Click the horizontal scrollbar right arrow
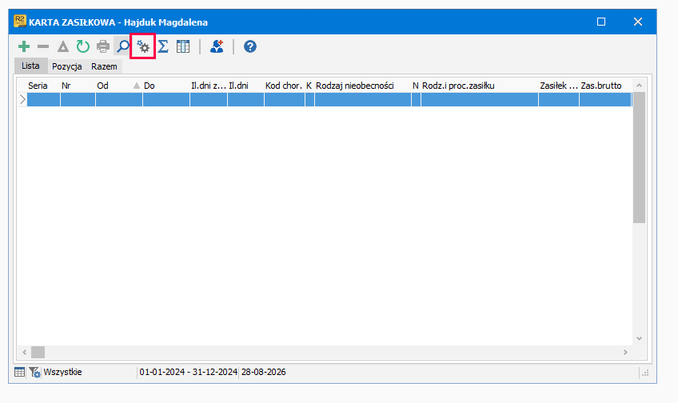Viewport: 678px width, 403px height. click(x=625, y=353)
